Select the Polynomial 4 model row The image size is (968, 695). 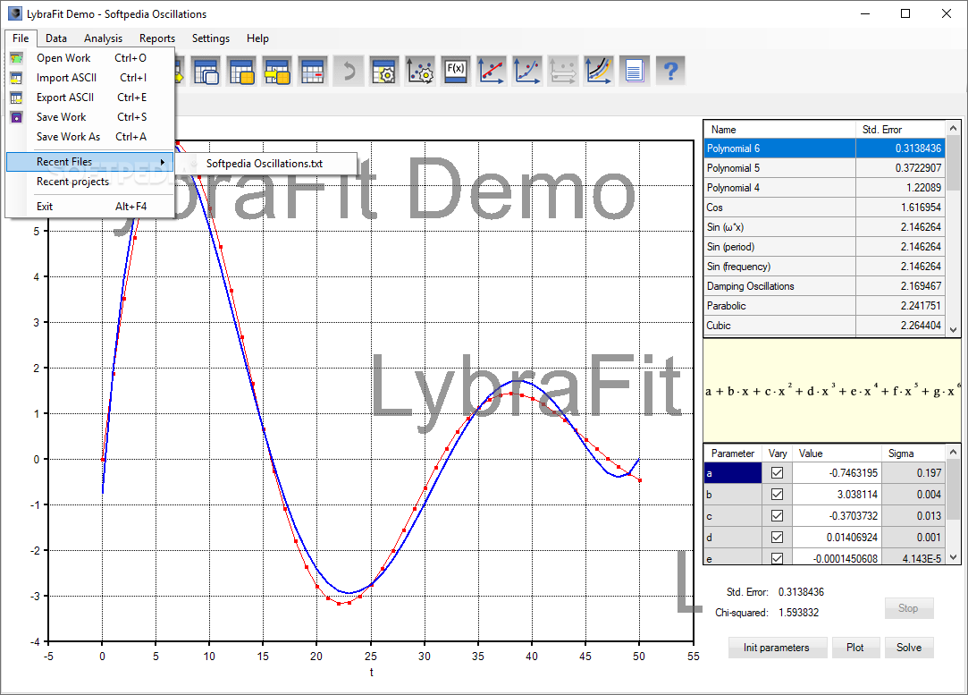click(825, 188)
